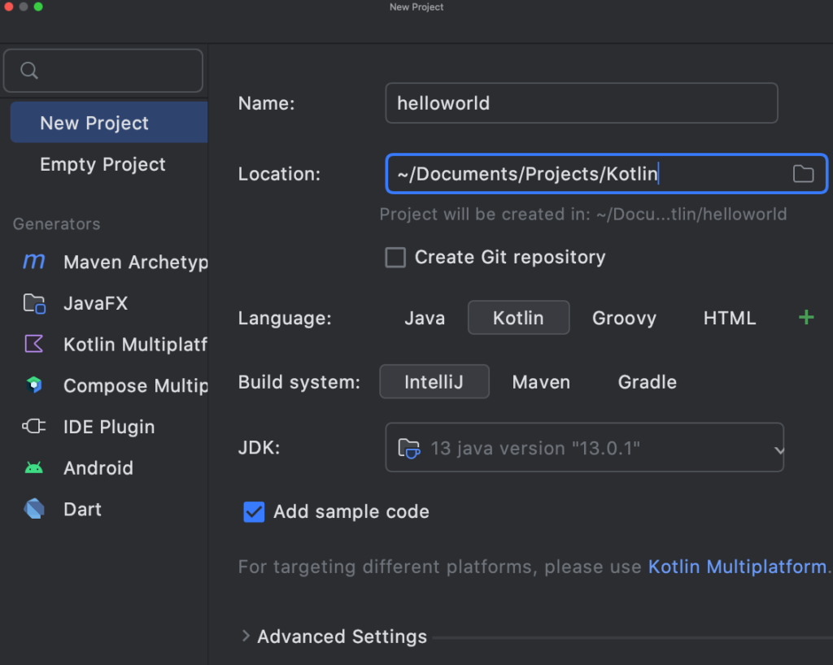
Task: Choose Maven as the build system
Action: click(541, 382)
